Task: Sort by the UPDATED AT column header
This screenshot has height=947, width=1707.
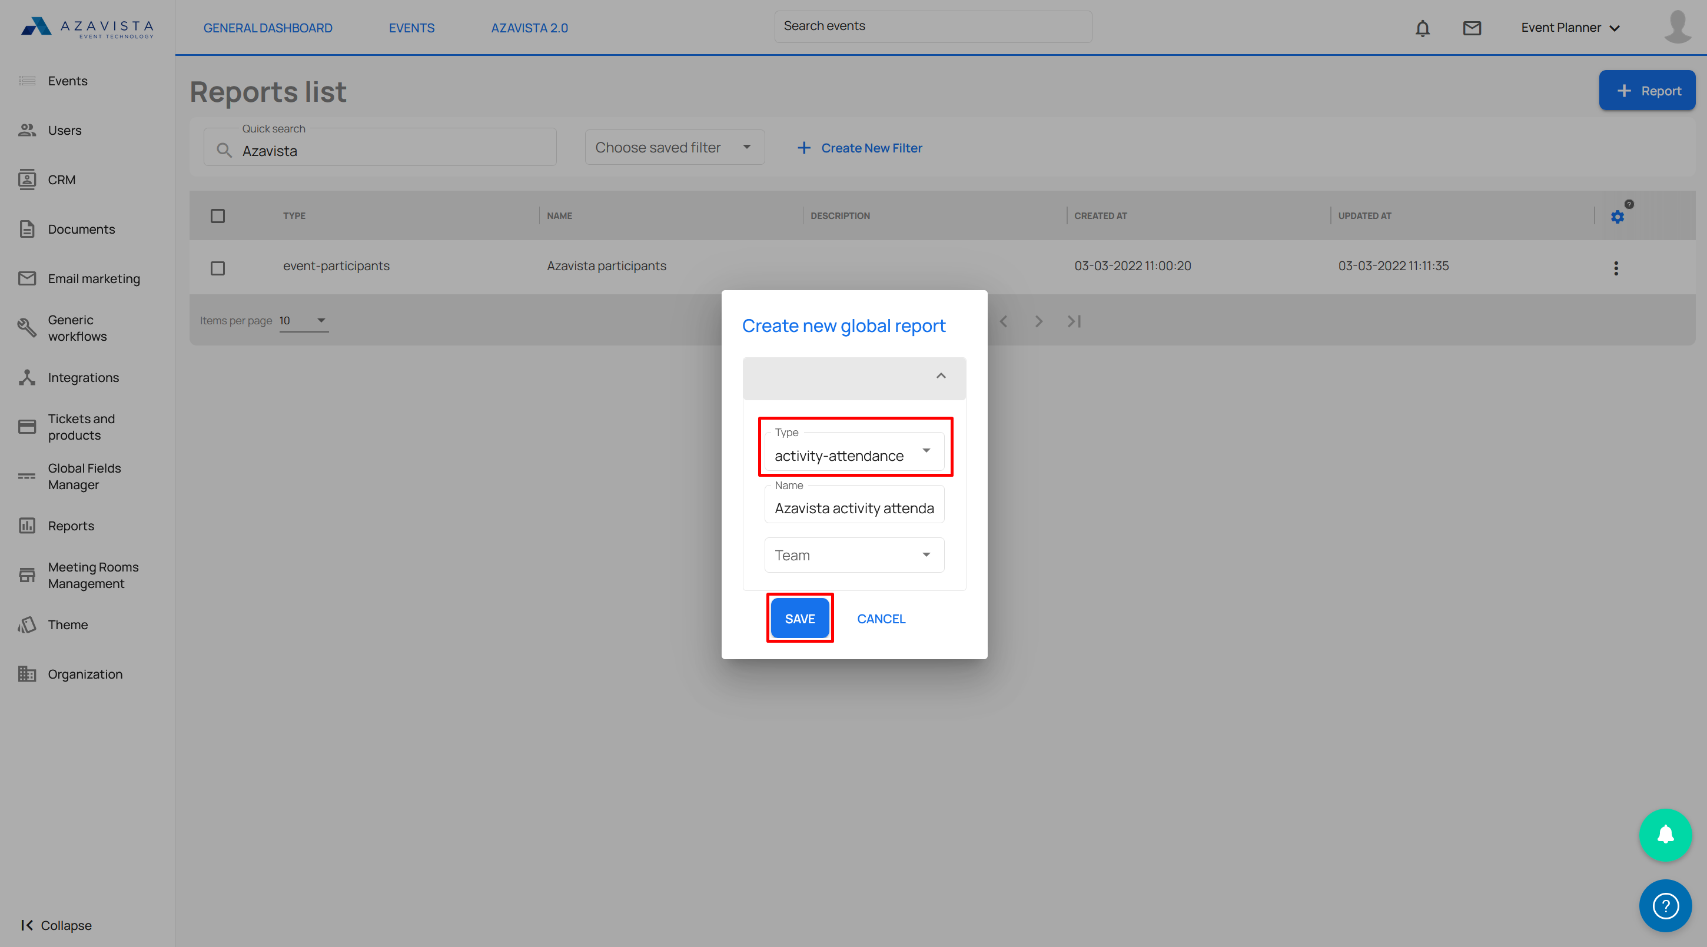Action: (x=1364, y=216)
